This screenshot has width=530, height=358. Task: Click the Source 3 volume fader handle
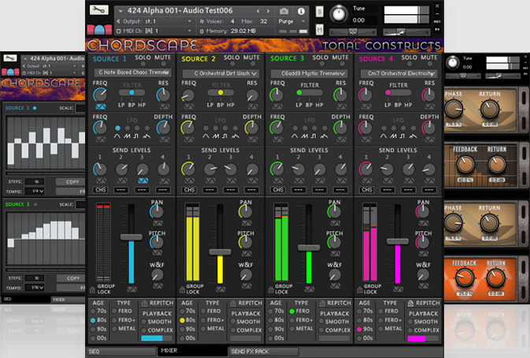(308, 248)
